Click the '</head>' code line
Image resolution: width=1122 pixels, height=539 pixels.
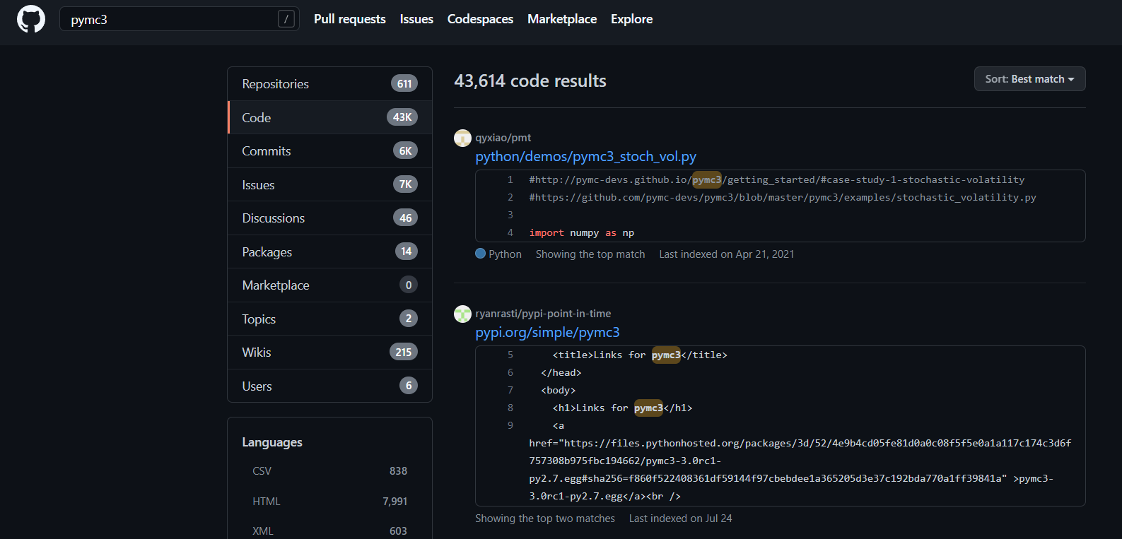pos(561,373)
